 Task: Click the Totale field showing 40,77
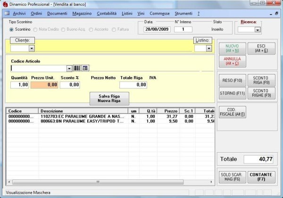coord(258,159)
